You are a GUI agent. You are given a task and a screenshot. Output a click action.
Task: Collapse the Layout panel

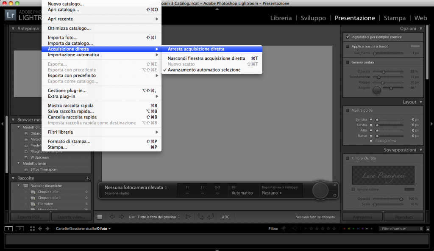(x=421, y=102)
